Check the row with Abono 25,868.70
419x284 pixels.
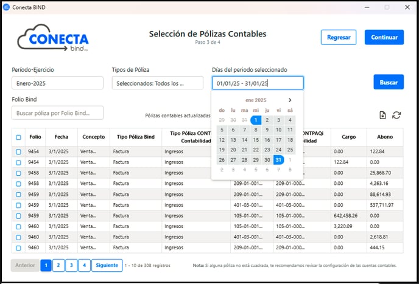18,173
